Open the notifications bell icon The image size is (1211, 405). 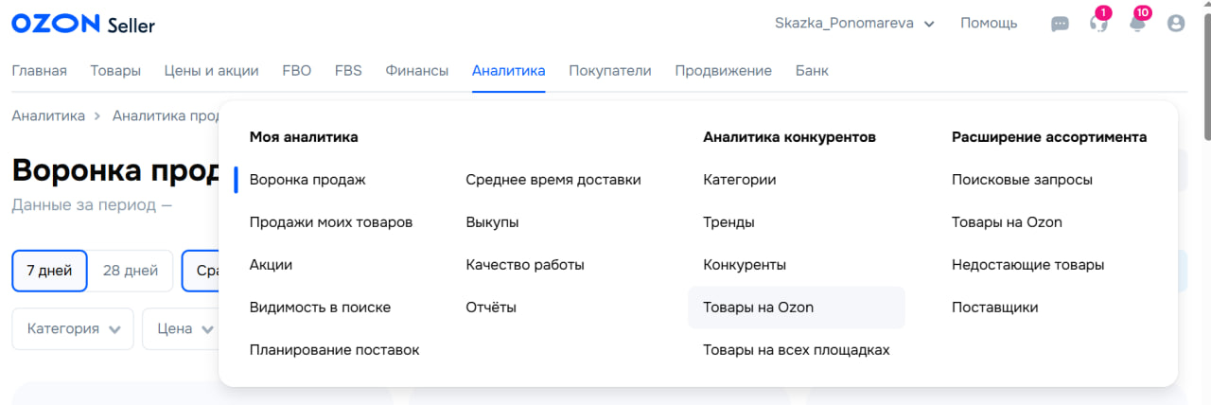(1137, 24)
